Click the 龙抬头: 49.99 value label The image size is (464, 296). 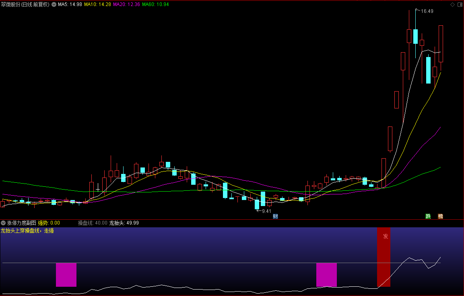coord(124,223)
